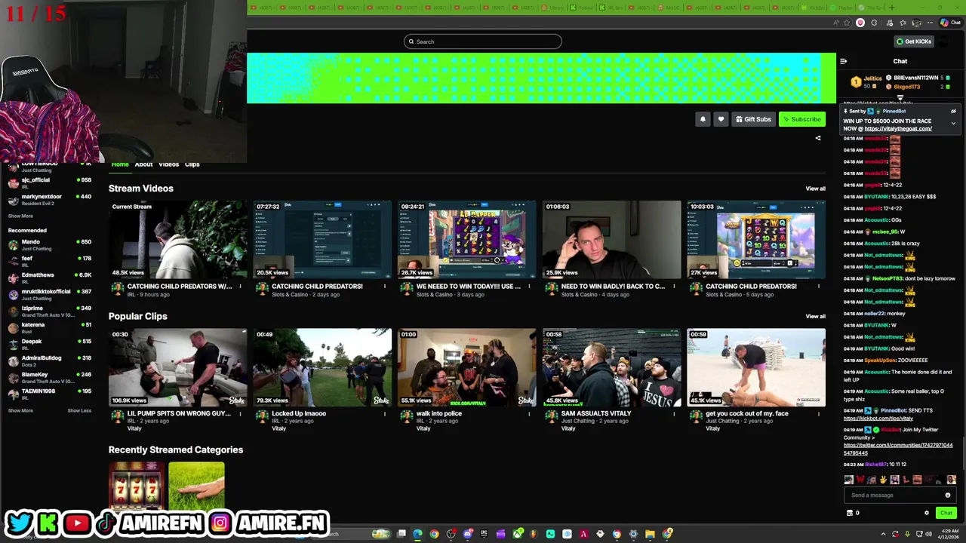Collapse chat using the arrow icon beside Chat

tap(844, 61)
